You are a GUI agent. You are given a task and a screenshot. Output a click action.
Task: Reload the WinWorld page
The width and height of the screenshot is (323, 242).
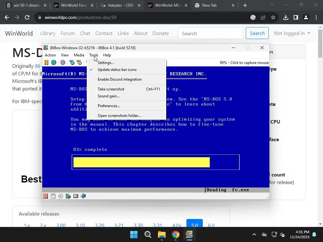tap(27, 18)
